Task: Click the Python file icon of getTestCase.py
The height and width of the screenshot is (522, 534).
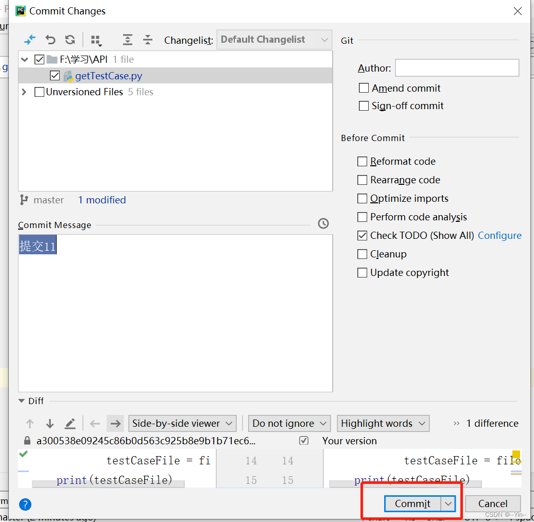Action: (x=68, y=76)
